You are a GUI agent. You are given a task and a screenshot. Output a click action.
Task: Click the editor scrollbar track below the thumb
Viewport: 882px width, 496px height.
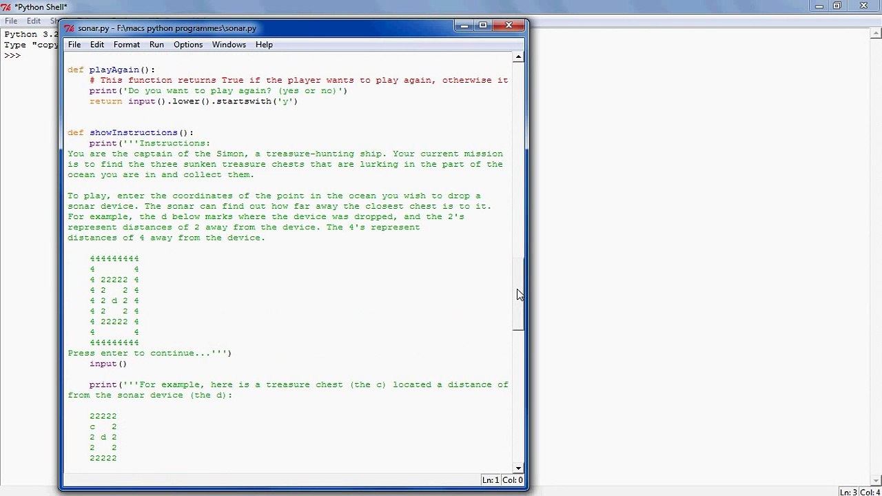[x=518, y=397]
